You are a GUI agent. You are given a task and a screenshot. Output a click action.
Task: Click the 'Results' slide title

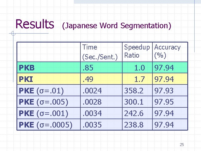tap(35, 24)
